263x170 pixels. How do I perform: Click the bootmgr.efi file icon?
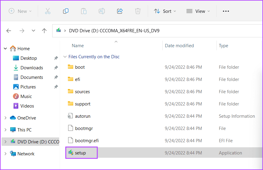pyautogui.click(x=71, y=140)
